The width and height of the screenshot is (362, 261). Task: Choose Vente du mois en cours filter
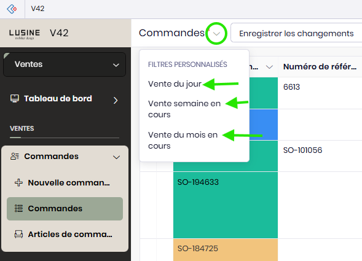tap(183, 140)
